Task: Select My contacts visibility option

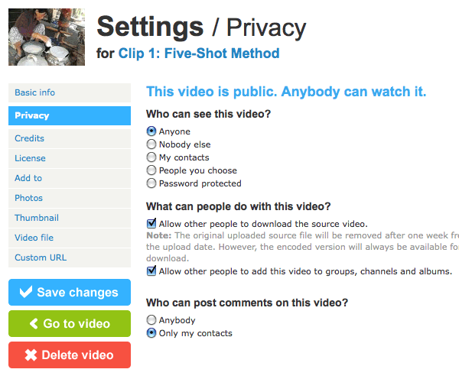Action: pyautogui.click(x=151, y=157)
